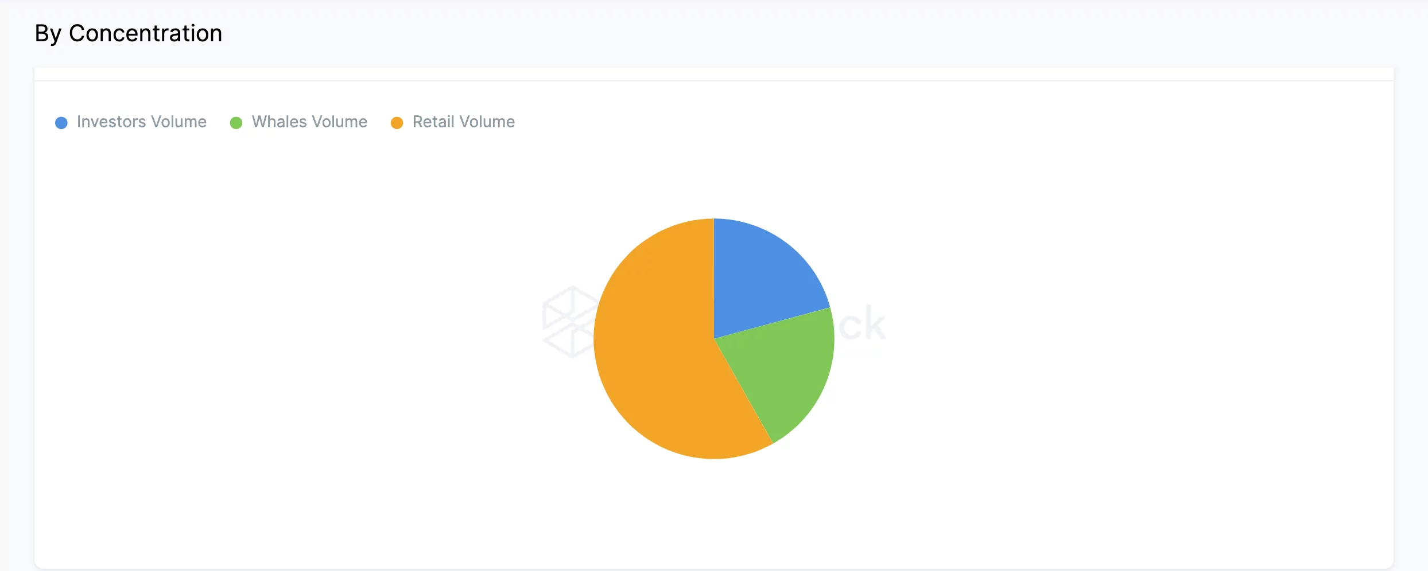Click the edge between green and orange slices
This screenshot has height=571, width=1428.
click(744, 392)
